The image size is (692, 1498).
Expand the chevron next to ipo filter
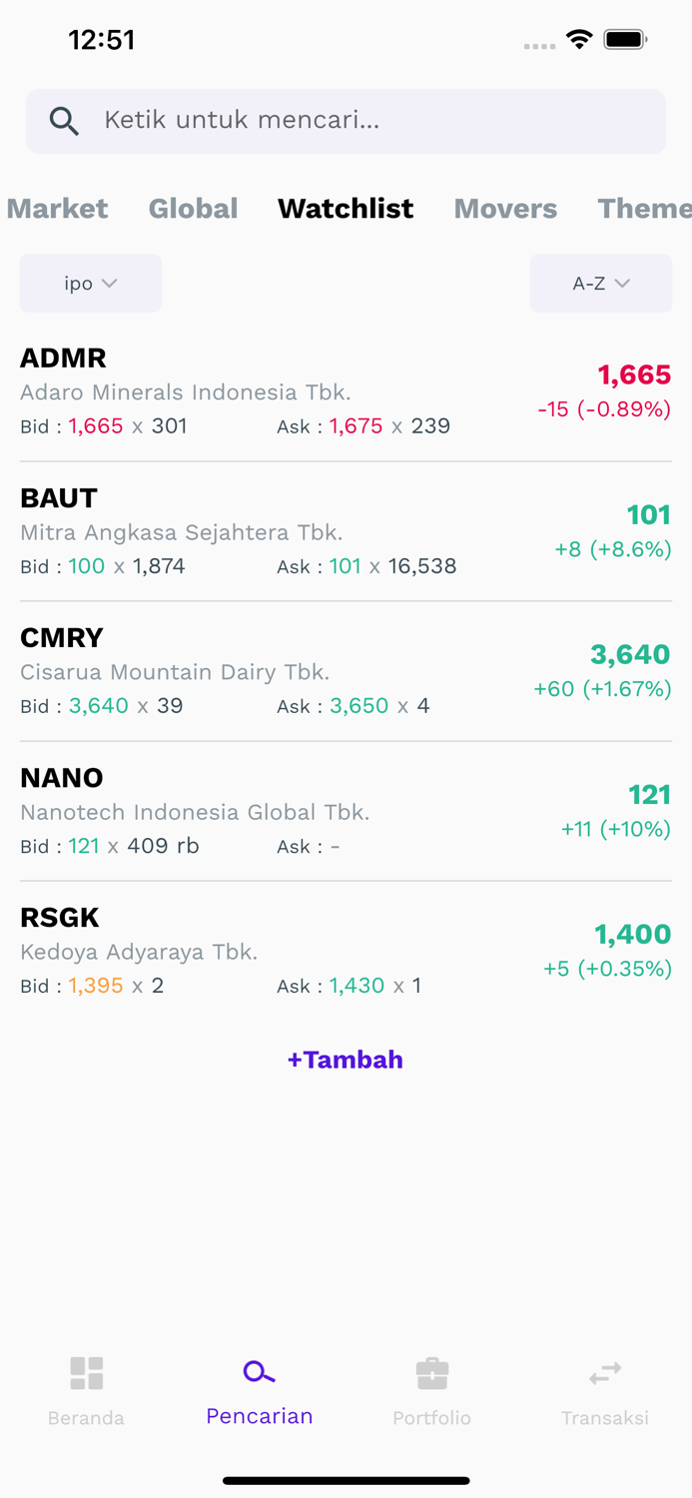point(113,283)
